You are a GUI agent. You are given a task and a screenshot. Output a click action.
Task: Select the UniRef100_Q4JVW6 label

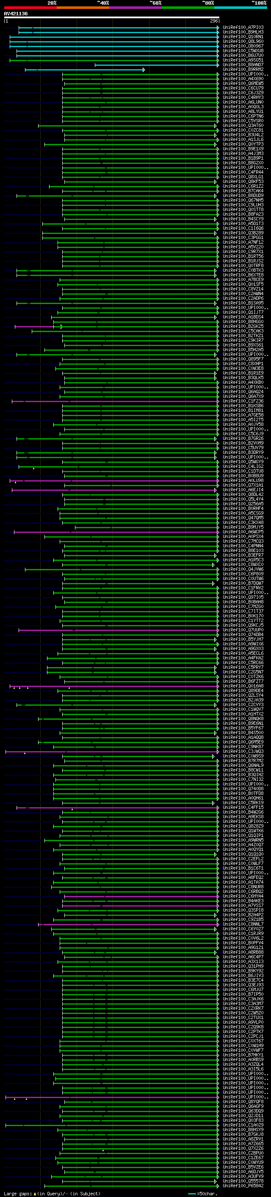tap(243, 569)
